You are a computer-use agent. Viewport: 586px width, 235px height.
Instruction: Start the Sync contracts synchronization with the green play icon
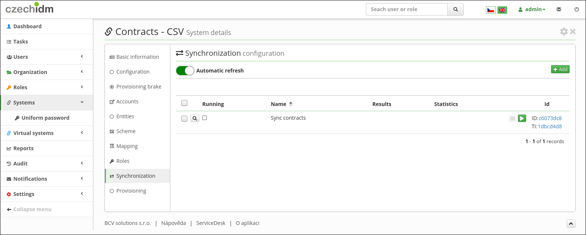point(522,118)
